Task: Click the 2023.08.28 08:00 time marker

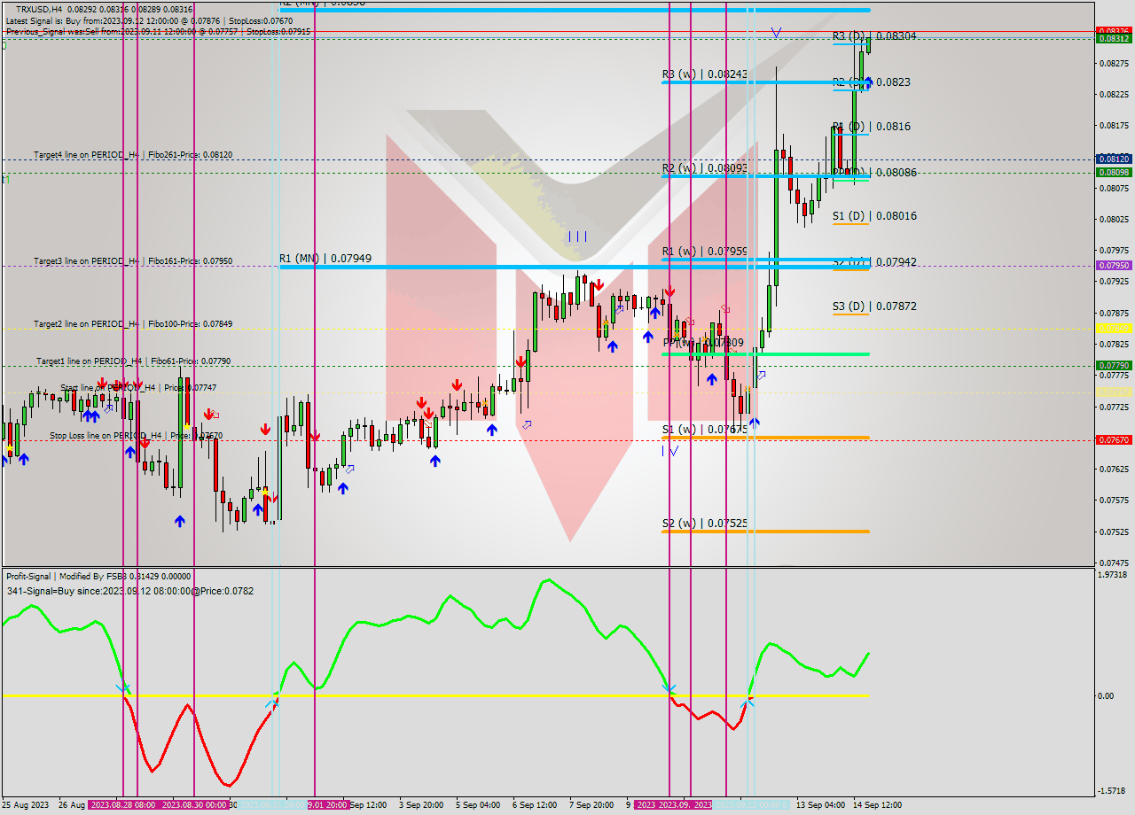Action: point(122,804)
